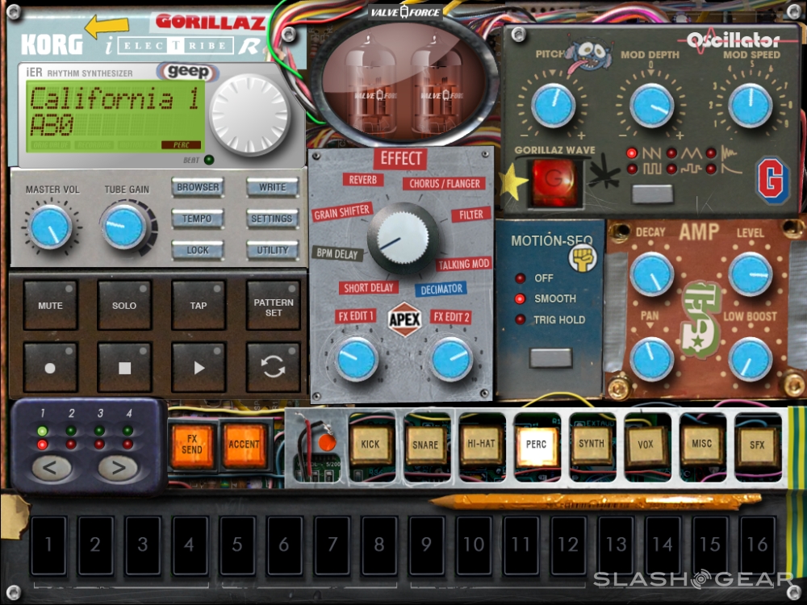Start playback with the play button
The image size is (807, 605).
[x=199, y=368]
